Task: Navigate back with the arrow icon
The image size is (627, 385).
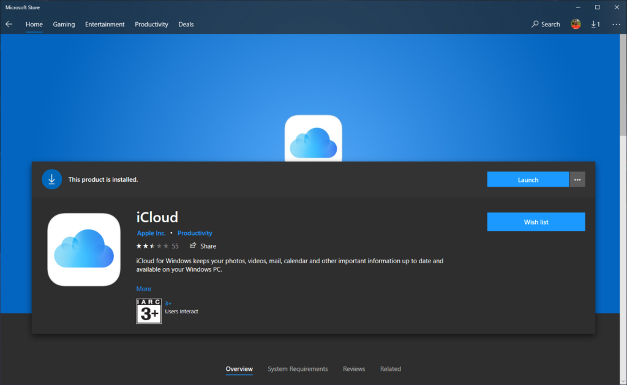Action: click(8, 24)
